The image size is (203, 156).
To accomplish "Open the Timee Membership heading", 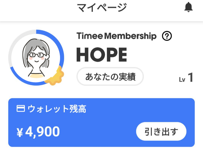I will pos(116,36).
